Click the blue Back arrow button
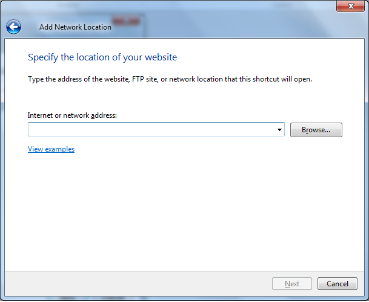 point(13,27)
